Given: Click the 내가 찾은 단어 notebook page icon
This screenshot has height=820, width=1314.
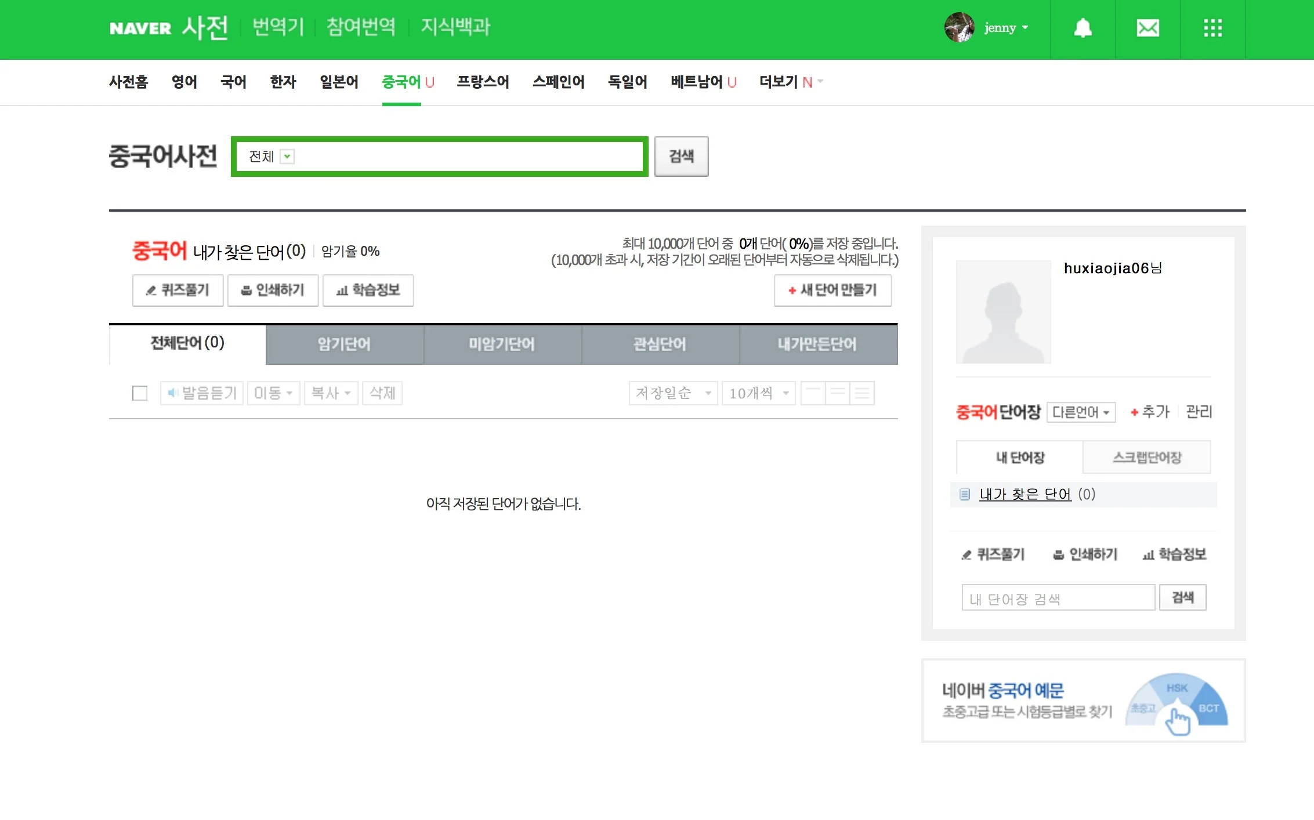Looking at the screenshot, I should pyautogui.click(x=964, y=494).
